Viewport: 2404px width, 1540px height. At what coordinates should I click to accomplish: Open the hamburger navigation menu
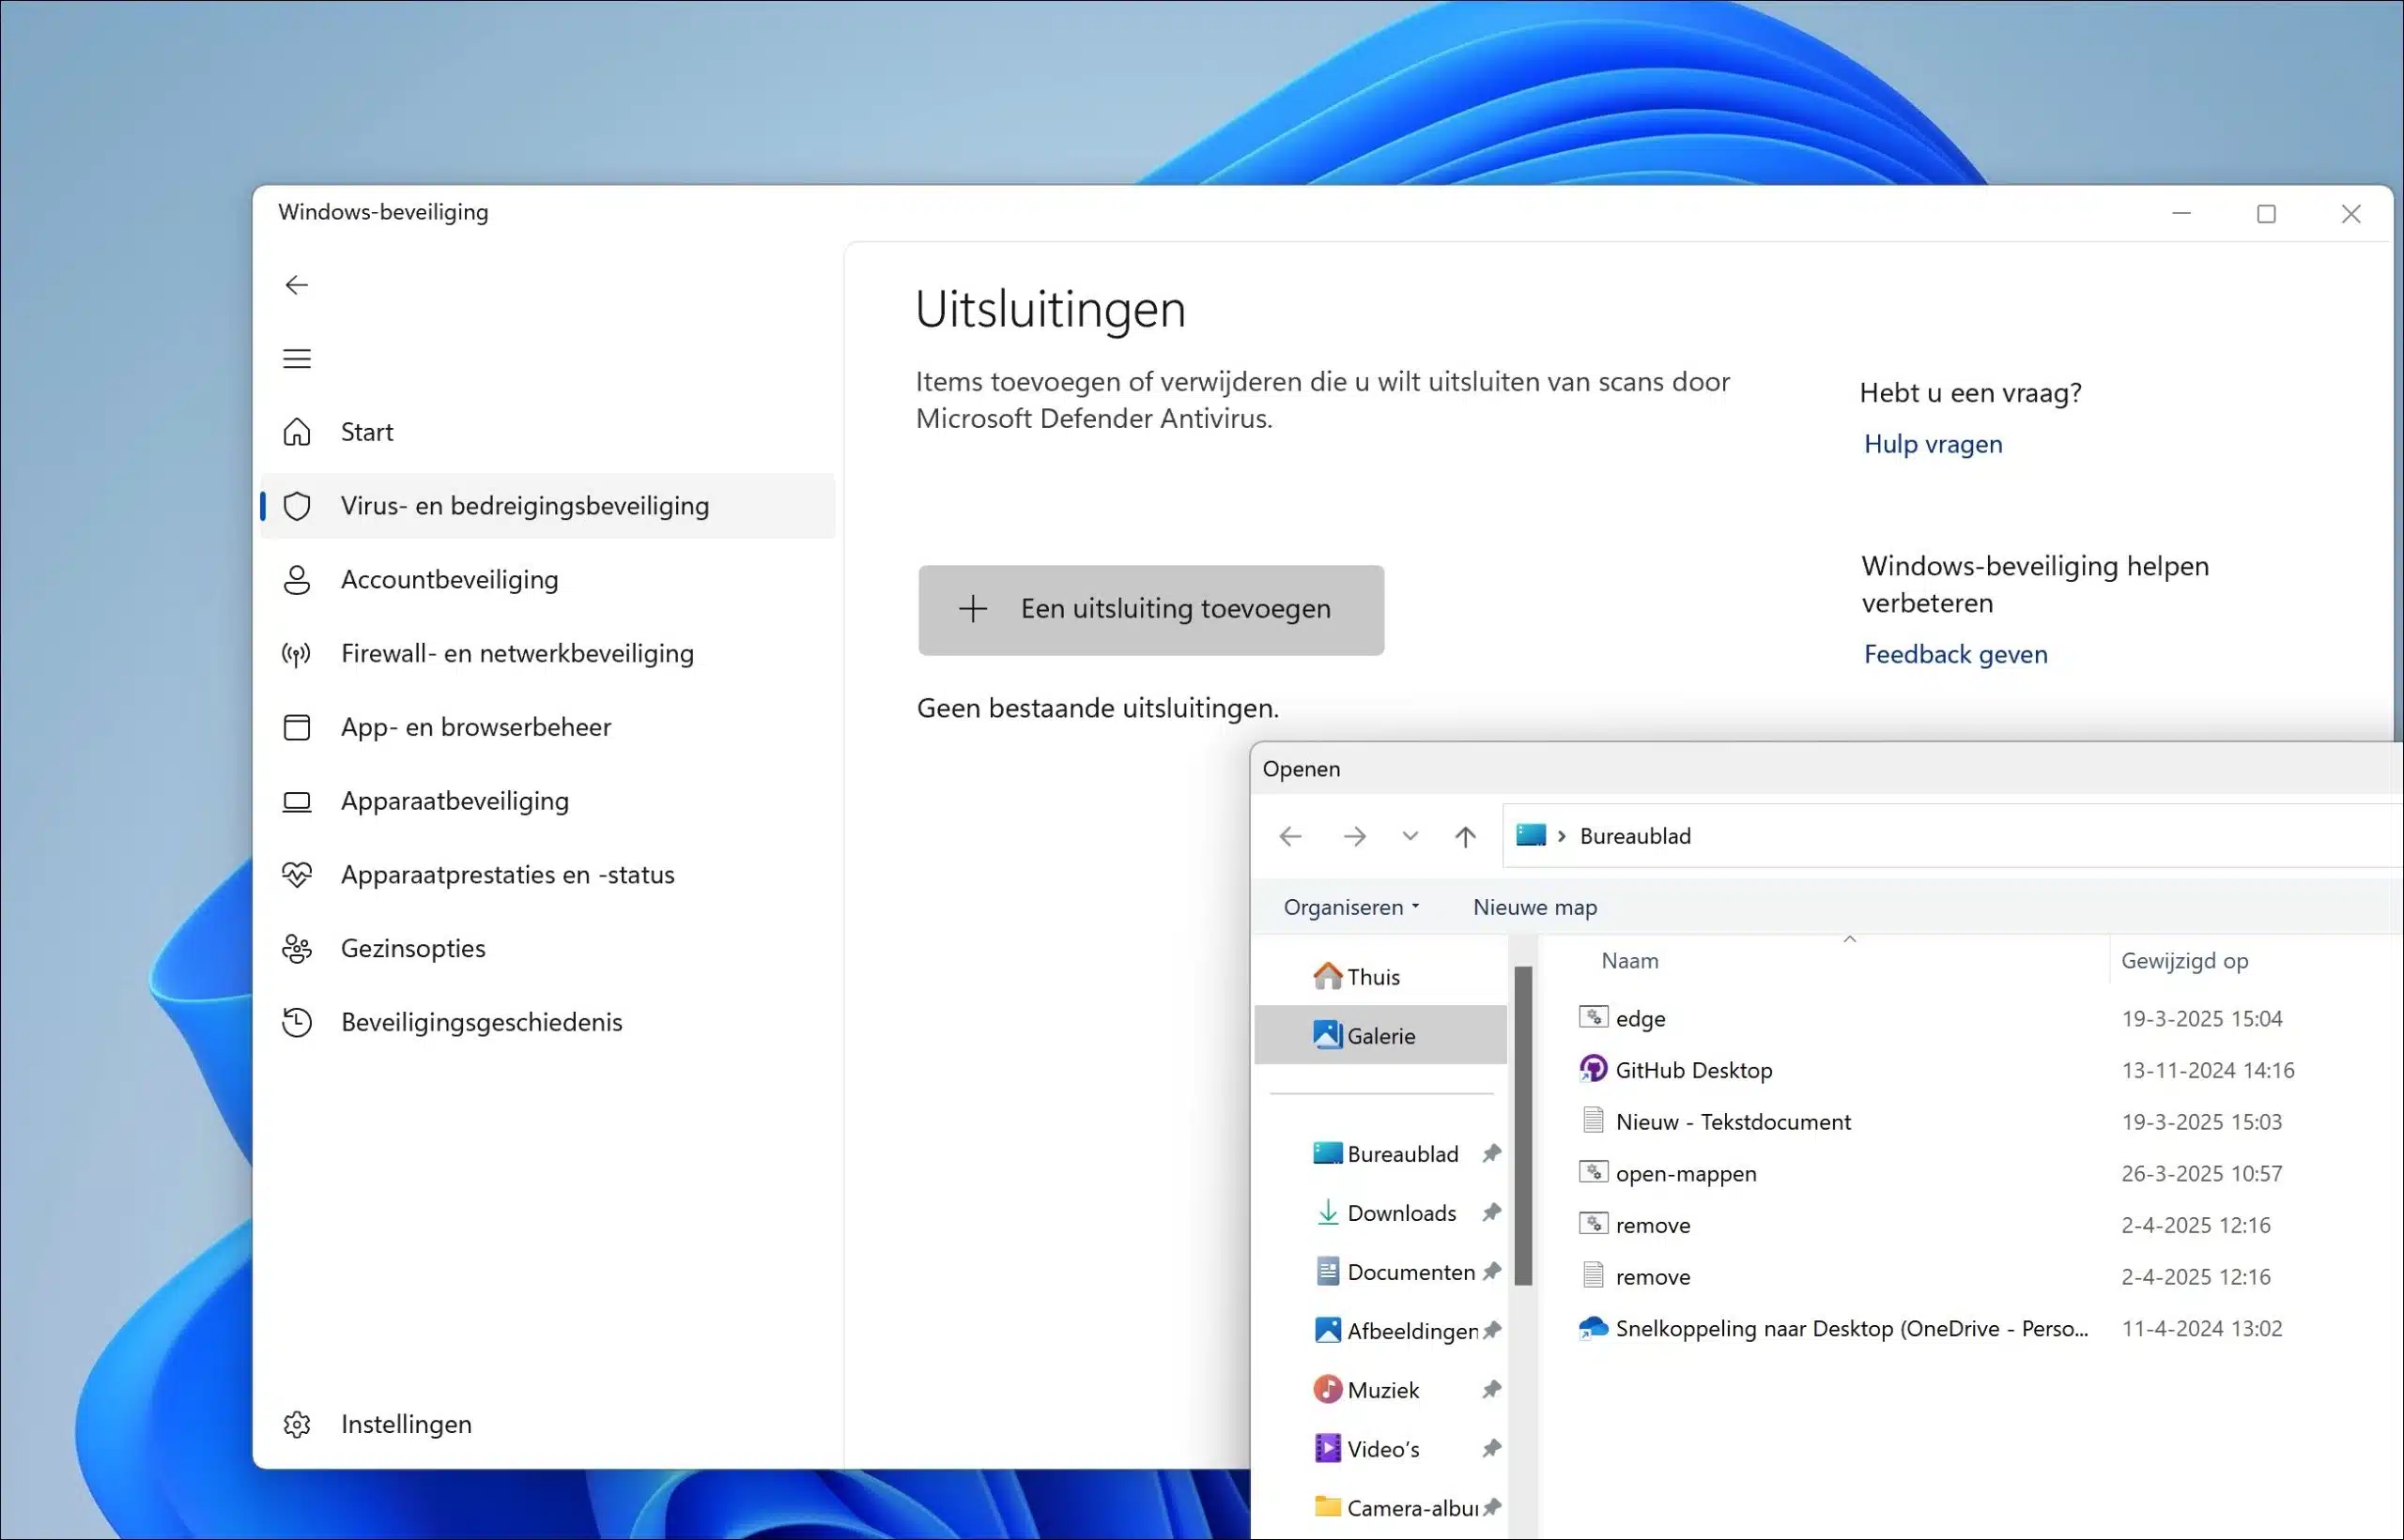296,359
